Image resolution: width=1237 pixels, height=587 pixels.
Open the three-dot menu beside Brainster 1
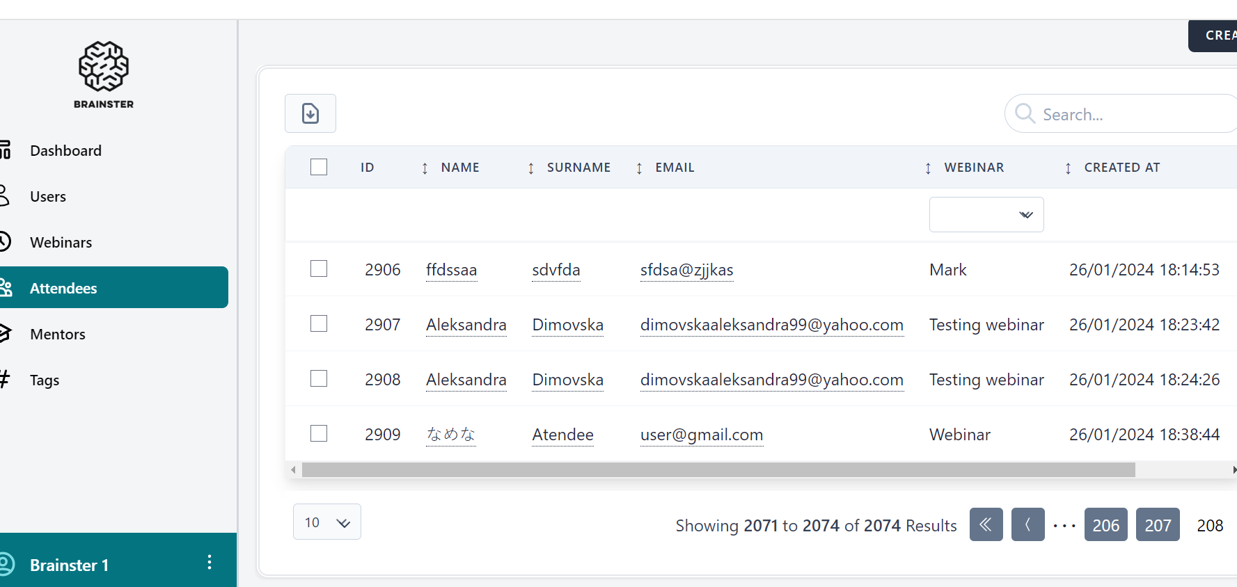(x=209, y=563)
